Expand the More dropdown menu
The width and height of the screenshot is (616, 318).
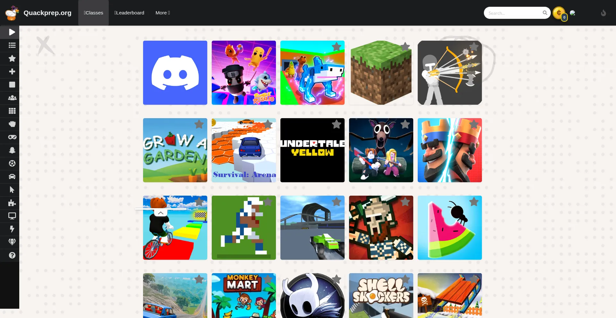pos(163,13)
